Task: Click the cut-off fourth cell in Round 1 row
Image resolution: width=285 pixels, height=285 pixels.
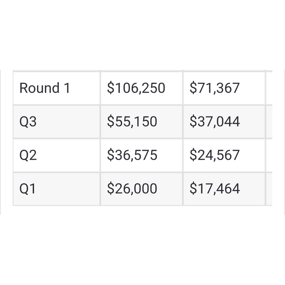Action: click(269, 88)
